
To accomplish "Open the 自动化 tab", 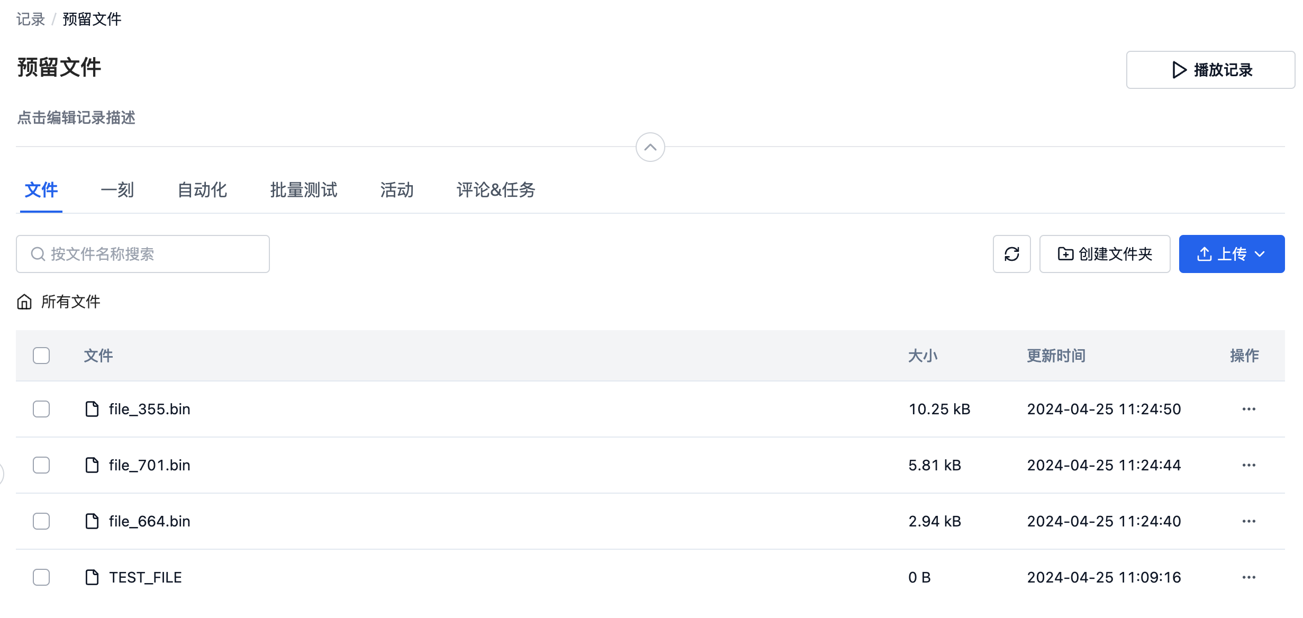I will [202, 190].
